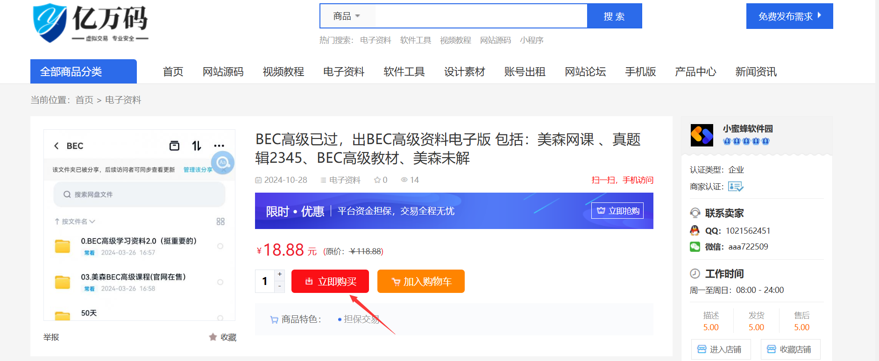Click the 商家认证 certificate icon
This screenshot has width=879, height=361.
(736, 187)
